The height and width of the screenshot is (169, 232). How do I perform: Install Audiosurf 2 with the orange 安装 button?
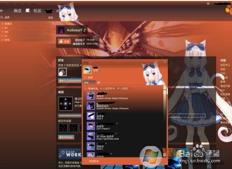tap(65, 41)
